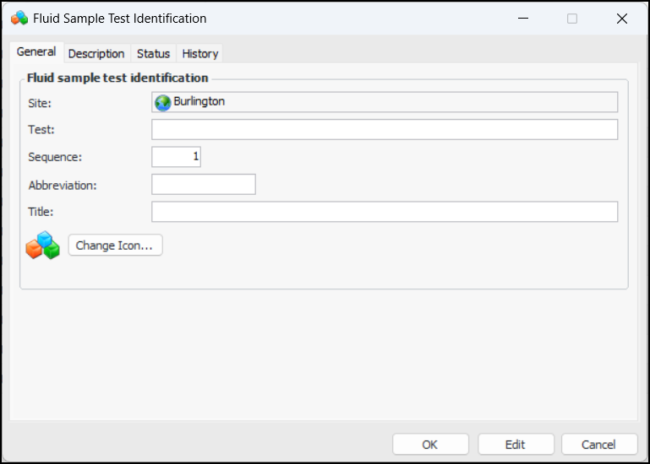Click into the Sequence number box
650x464 pixels.
[x=176, y=157]
